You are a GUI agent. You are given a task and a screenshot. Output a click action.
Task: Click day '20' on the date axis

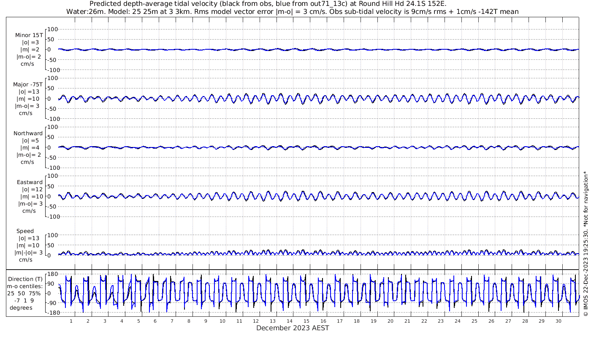click(390, 321)
